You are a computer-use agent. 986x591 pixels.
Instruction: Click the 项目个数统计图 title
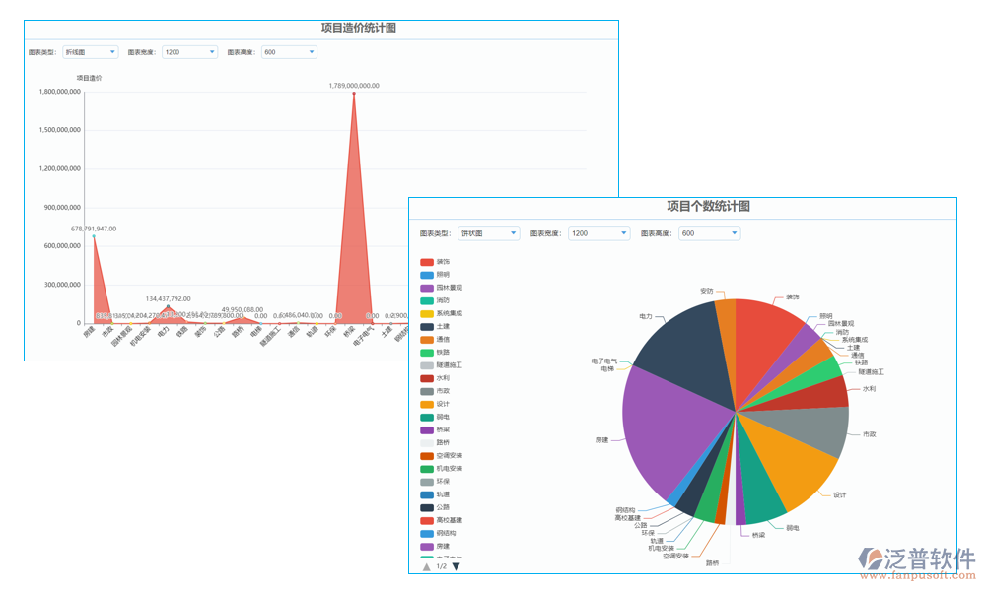tap(708, 206)
